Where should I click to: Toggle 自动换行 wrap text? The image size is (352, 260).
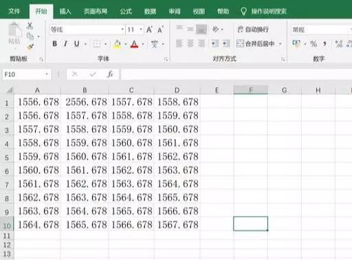[x=253, y=30]
